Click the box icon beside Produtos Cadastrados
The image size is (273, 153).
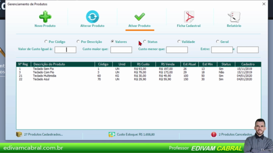(x=19, y=134)
